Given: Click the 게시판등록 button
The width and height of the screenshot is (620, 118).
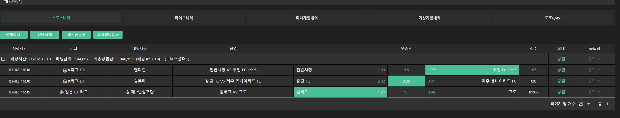Looking at the screenshot, I should coord(76,35).
